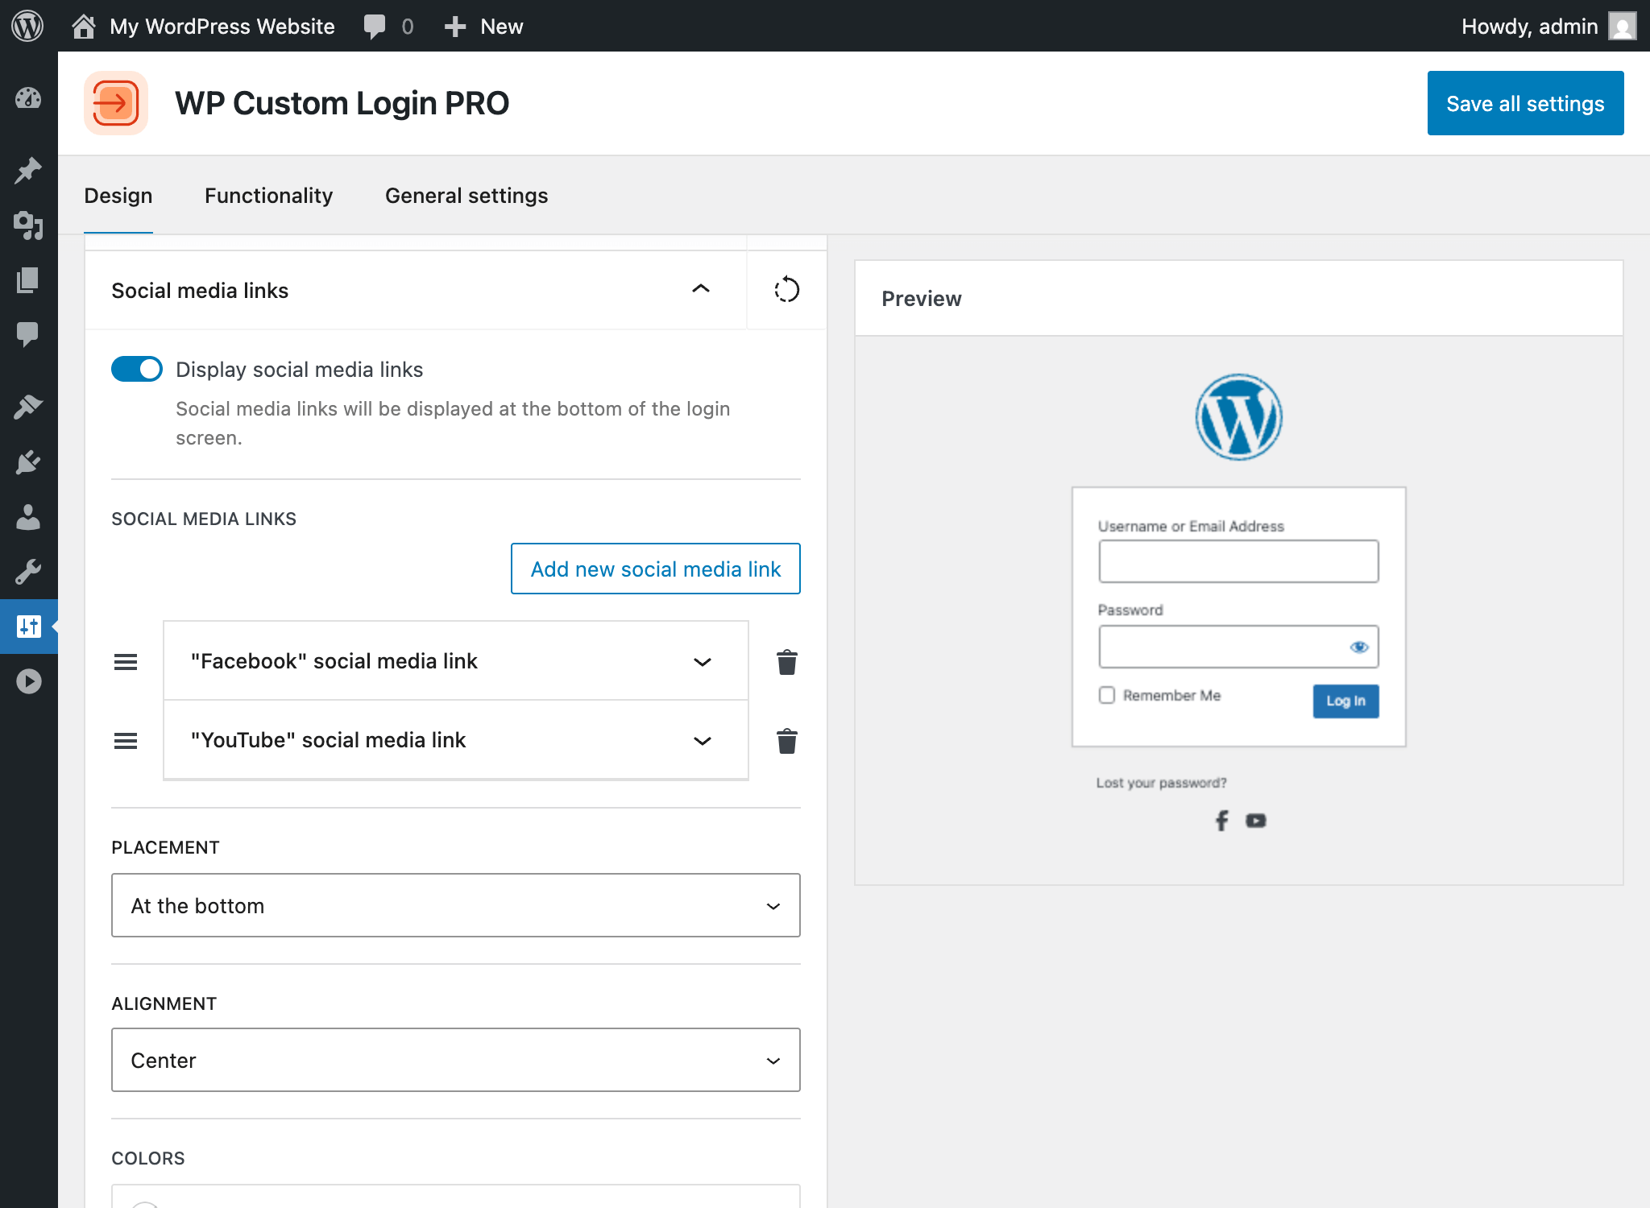Open the Placement dropdown

[455, 905]
